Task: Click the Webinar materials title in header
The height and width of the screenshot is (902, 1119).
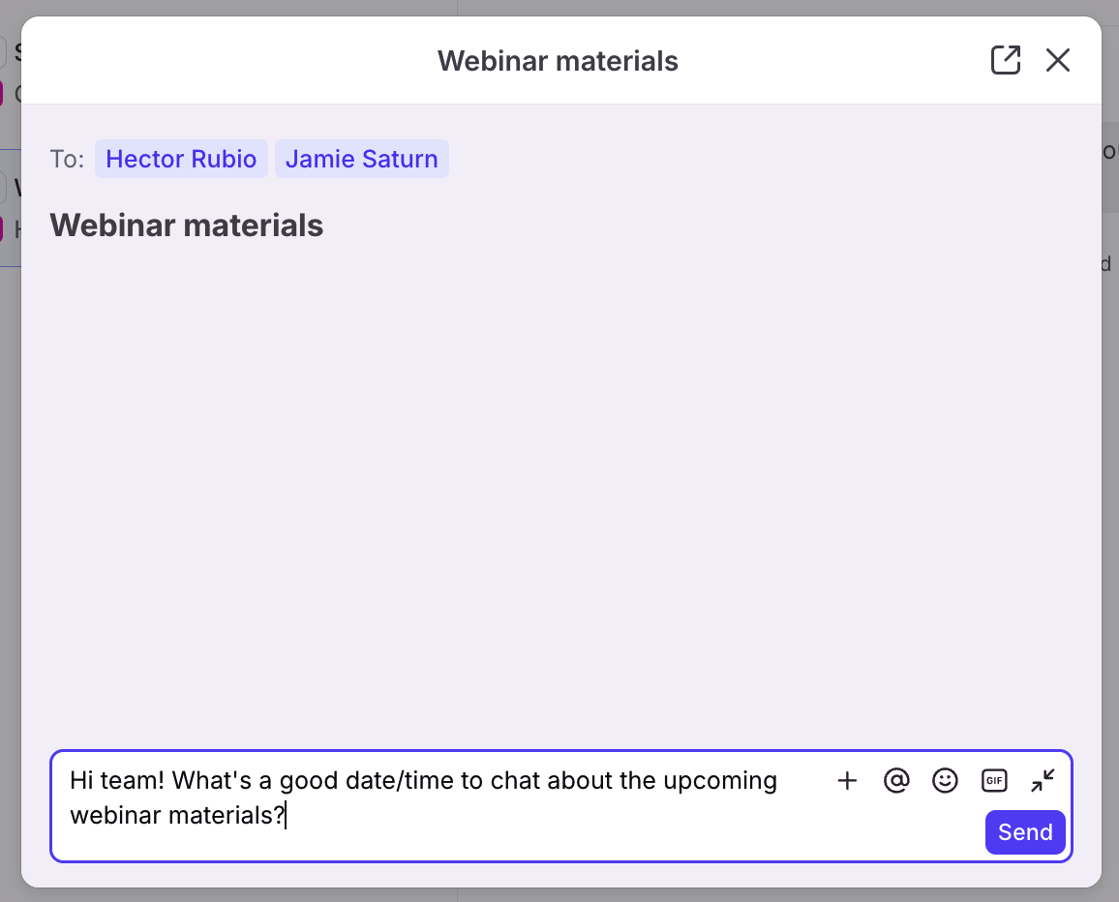Action: [558, 61]
